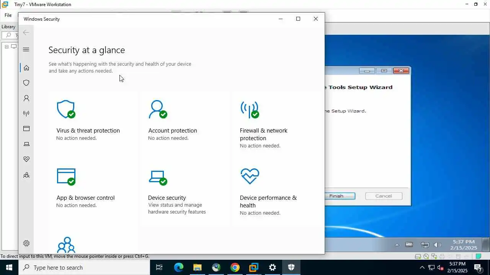Click the muted volume icon in host tray

click(x=441, y=267)
